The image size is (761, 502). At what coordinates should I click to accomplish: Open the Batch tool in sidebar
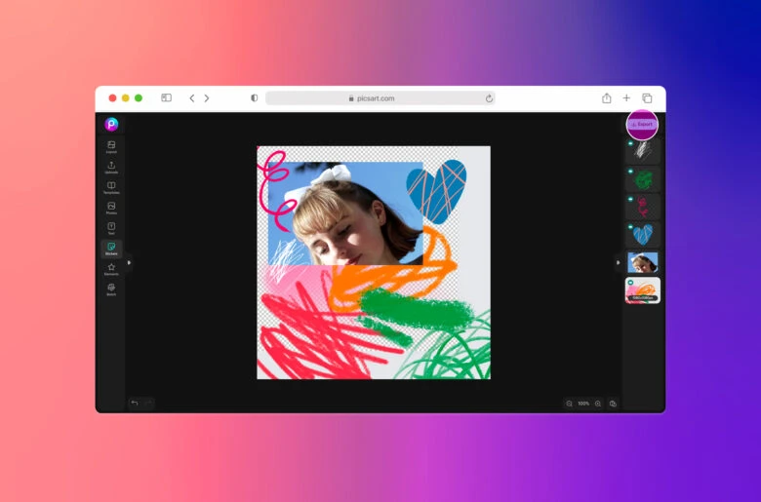pos(111,289)
